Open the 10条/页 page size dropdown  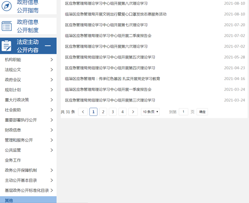pyautogui.click(x=150, y=112)
